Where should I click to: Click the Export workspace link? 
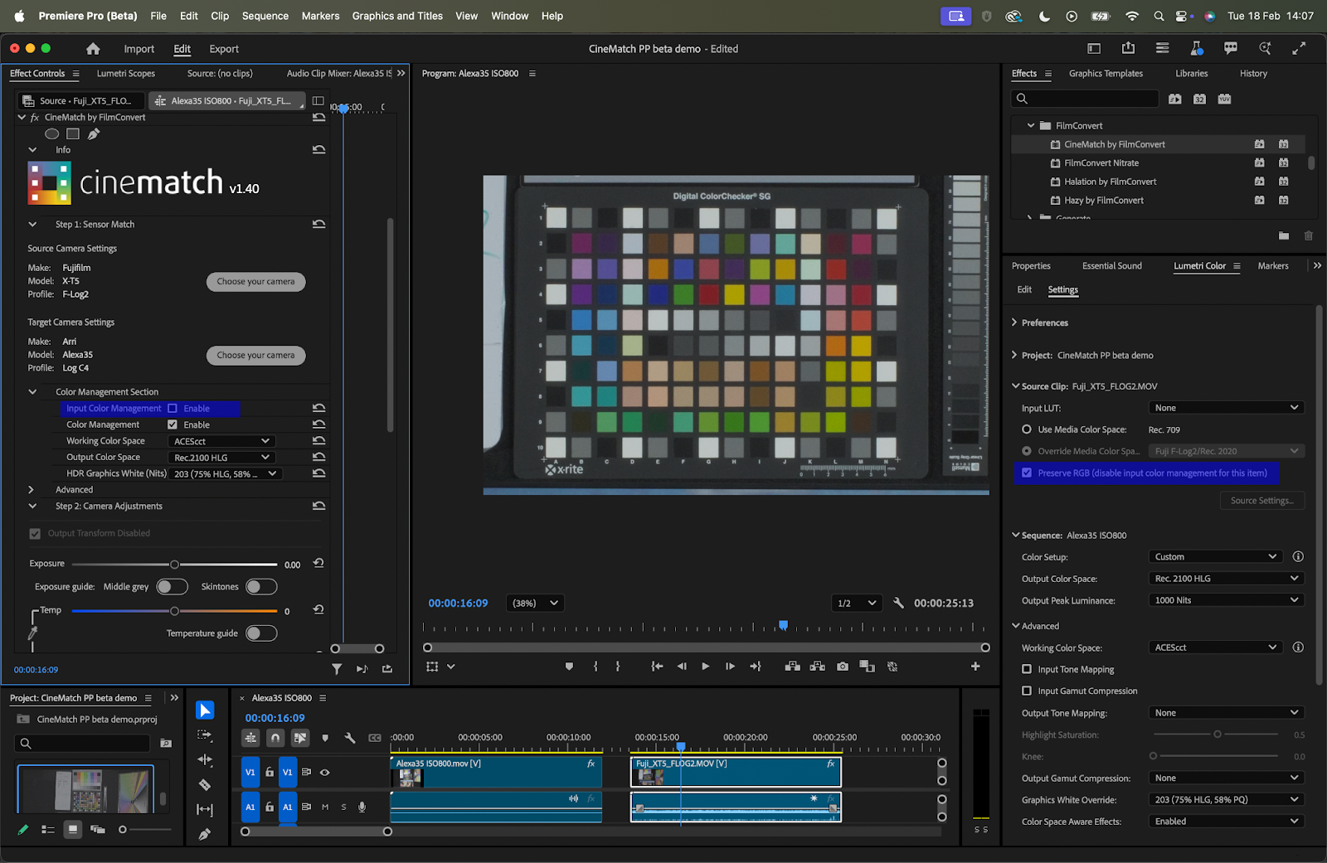(223, 49)
